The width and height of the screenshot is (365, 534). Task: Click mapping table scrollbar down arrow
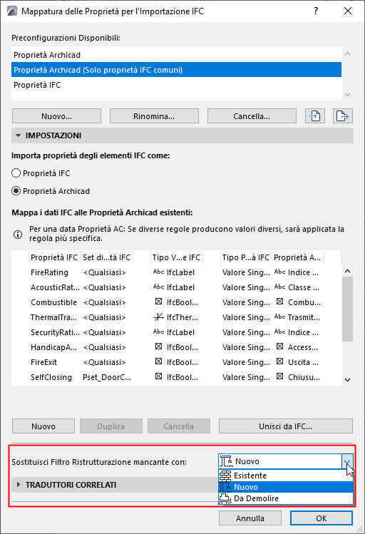coord(347,380)
